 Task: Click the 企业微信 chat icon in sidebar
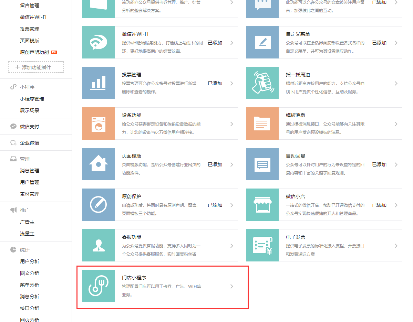13,142
